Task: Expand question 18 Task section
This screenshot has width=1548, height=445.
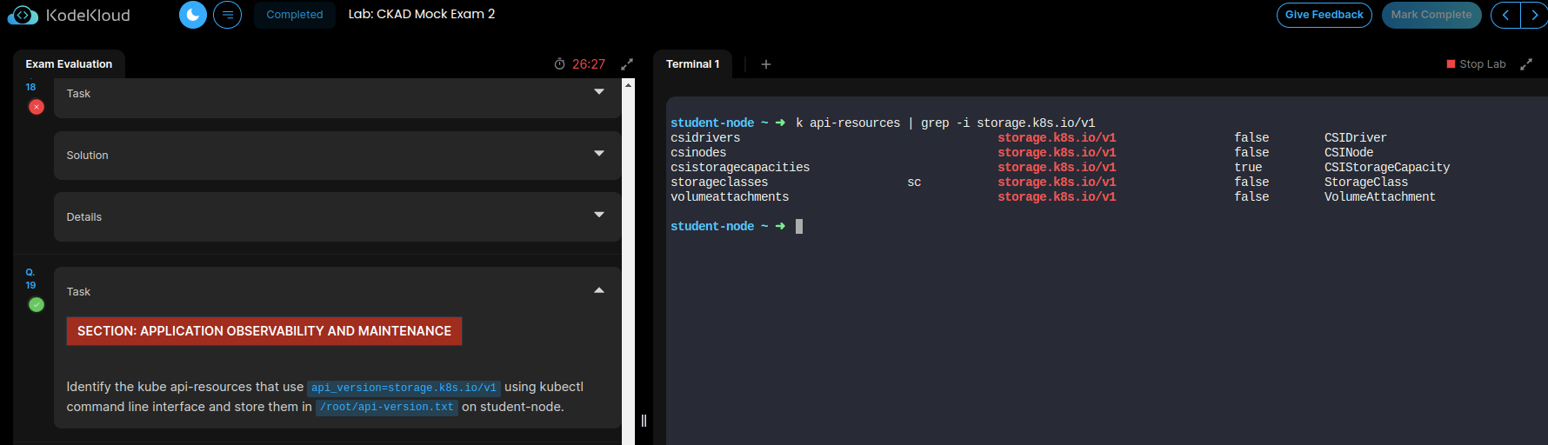Action: click(x=599, y=92)
